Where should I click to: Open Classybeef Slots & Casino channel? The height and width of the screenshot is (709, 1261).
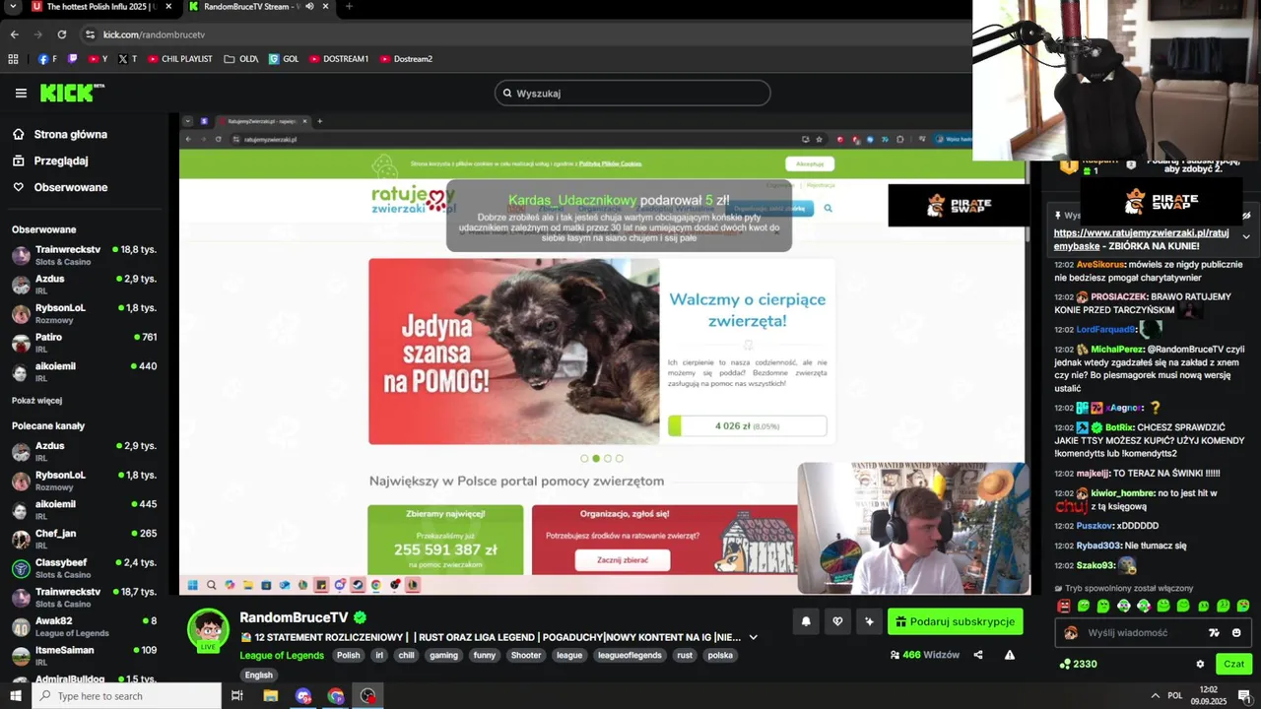[85, 568]
